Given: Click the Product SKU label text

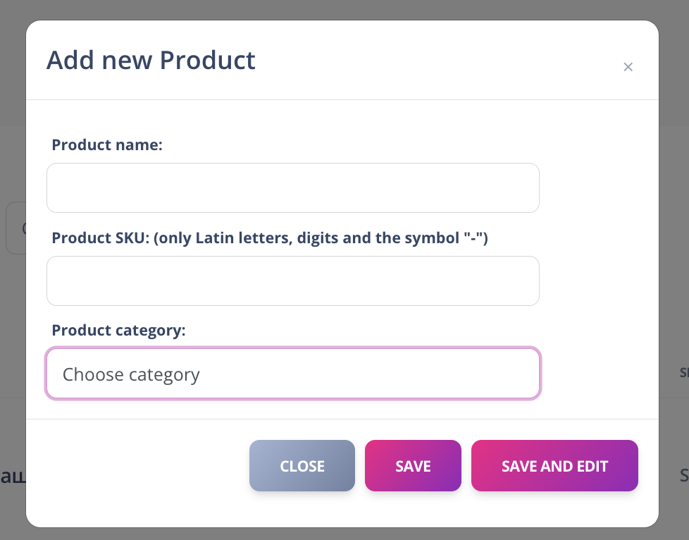Looking at the screenshot, I should [x=270, y=238].
